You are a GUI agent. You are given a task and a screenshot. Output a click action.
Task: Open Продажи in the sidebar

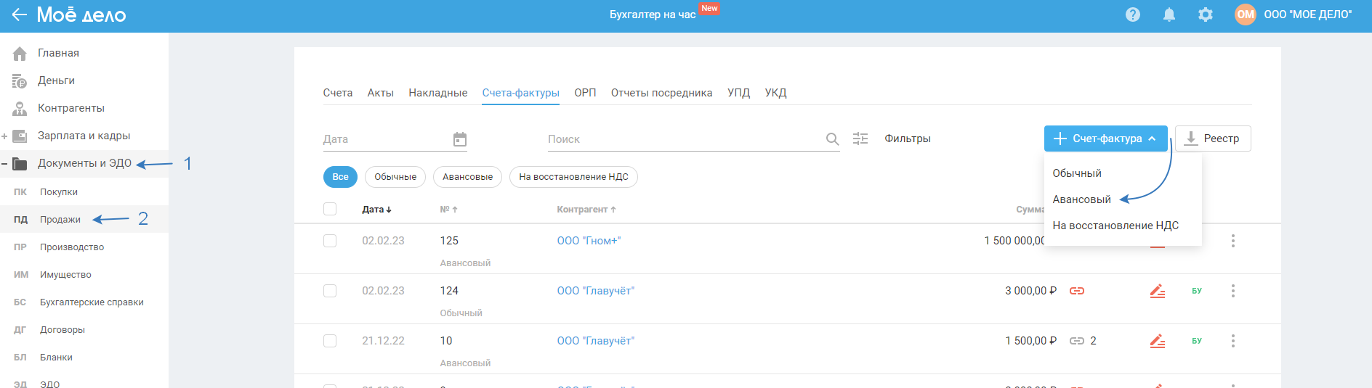pos(60,220)
